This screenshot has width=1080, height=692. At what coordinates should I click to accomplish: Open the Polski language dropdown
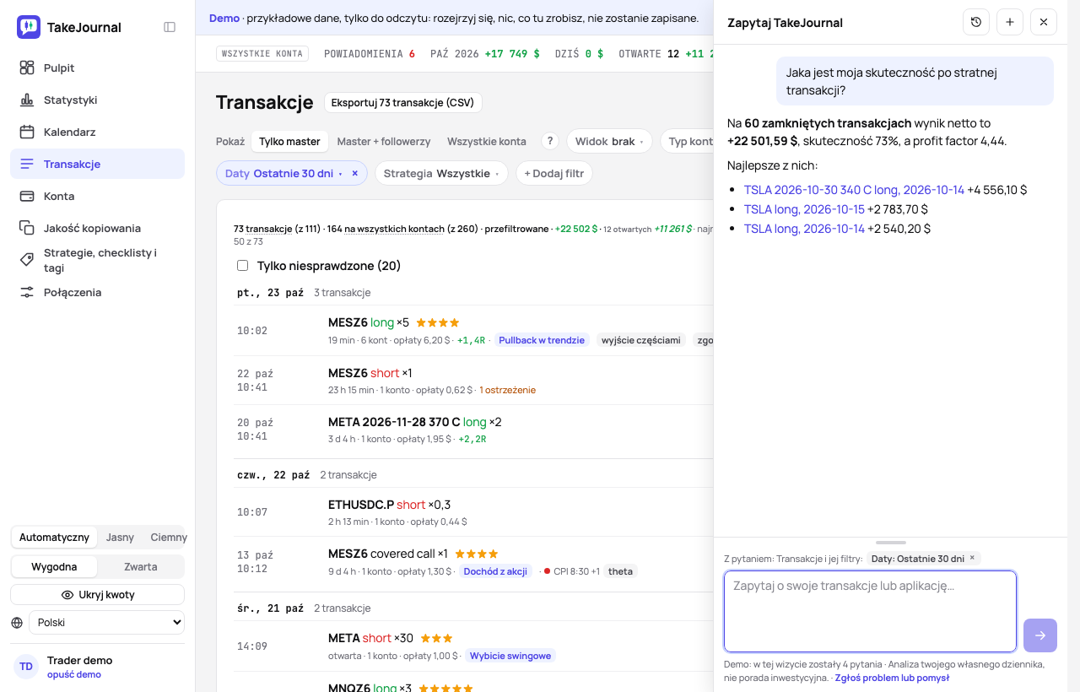(x=106, y=623)
